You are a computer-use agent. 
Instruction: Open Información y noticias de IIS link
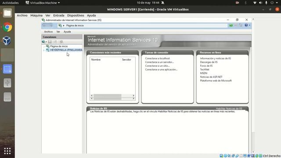pyautogui.click(x=216, y=58)
